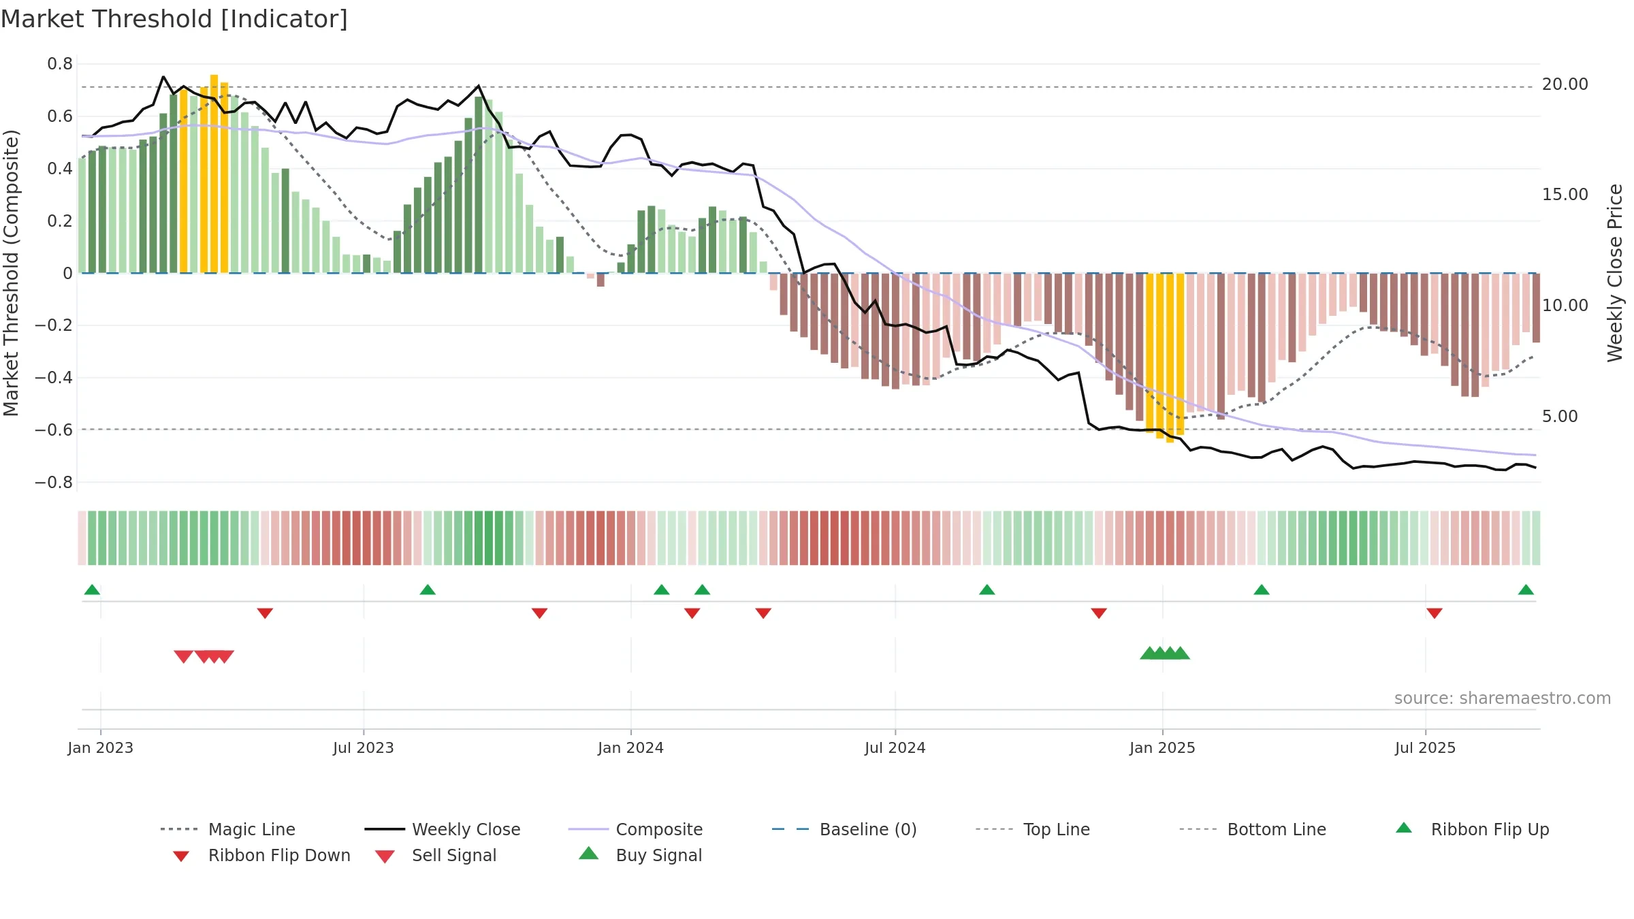The height and width of the screenshot is (919, 1634).
Task: Toggle the Bottom Line legend entry
Action: tap(1253, 829)
